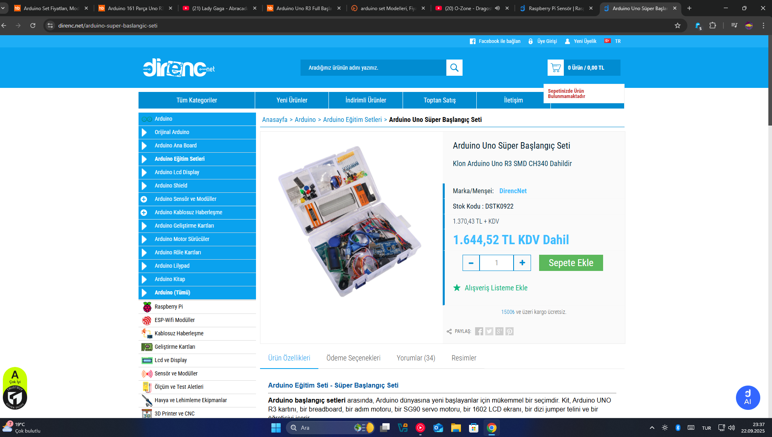772x437 pixels.
Task: Open Arduino Motor Sürücüler category
Action: (197, 239)
